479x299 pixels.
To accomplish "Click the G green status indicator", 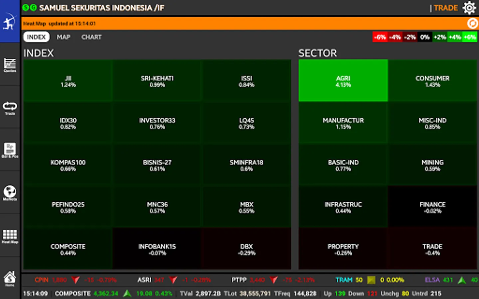I will coord(33,7).
